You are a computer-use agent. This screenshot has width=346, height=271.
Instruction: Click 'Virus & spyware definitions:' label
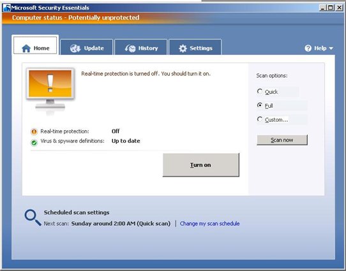coord(72,141)
